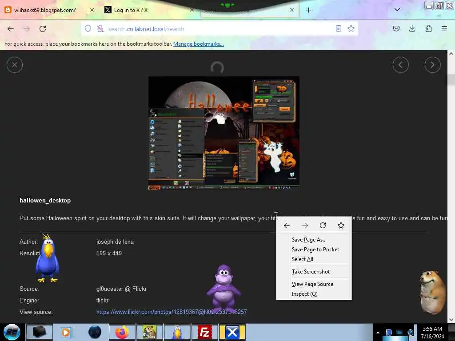
Task: Go to next image with circled right chevron
Action: [433, 65]
